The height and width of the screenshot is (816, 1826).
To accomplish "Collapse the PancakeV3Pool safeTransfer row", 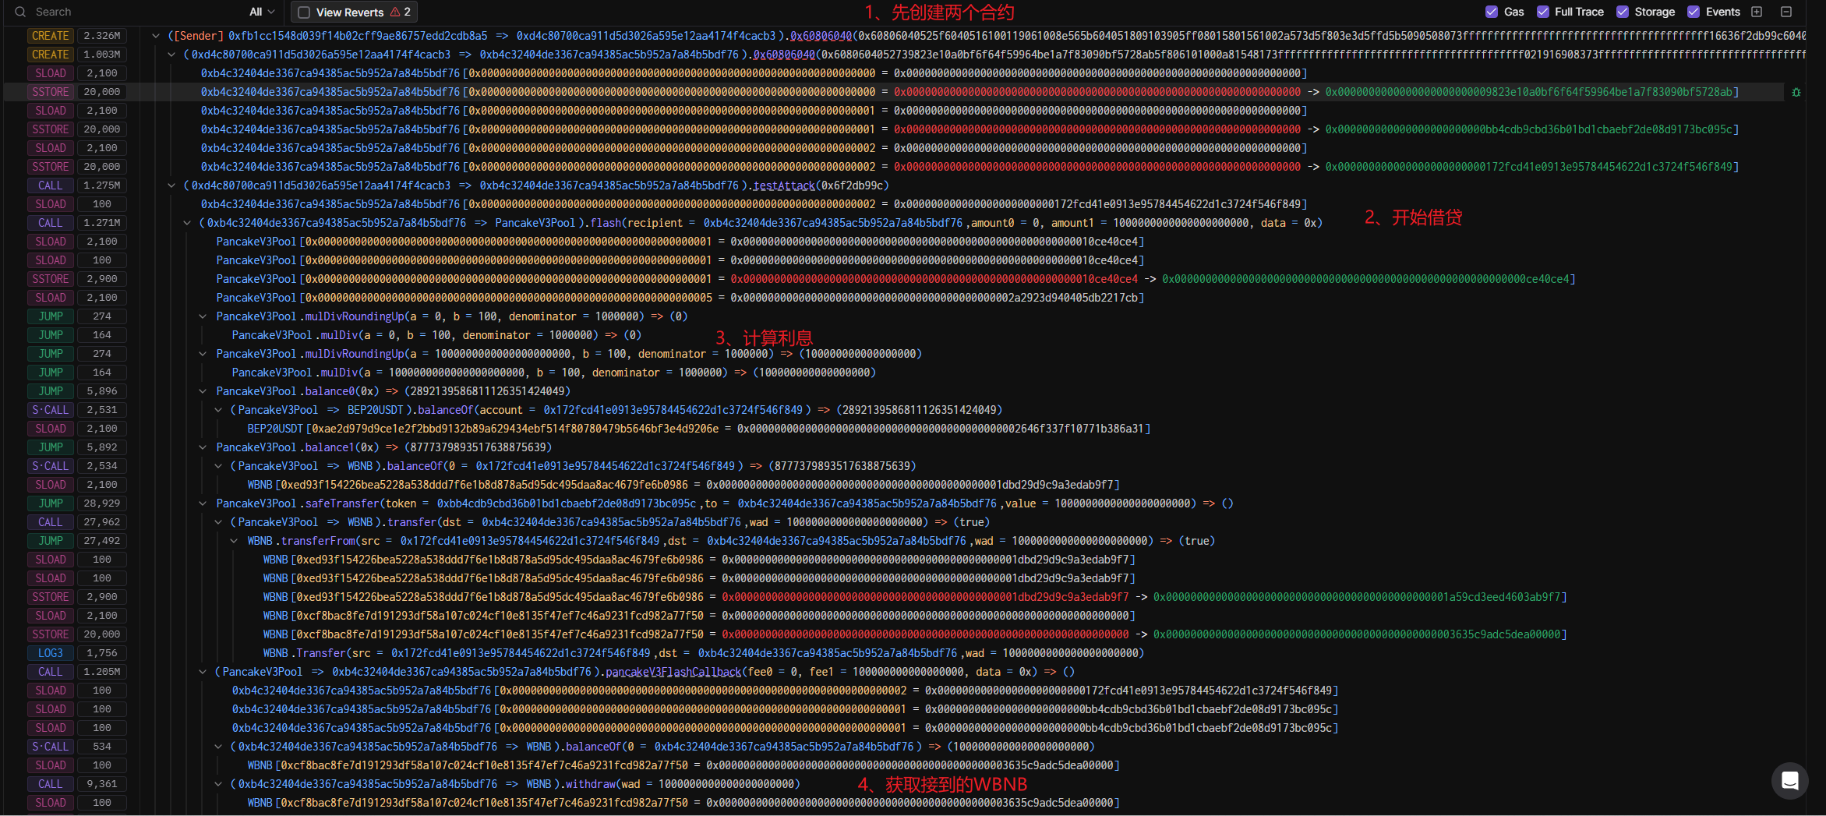I will tap(203, 503).
